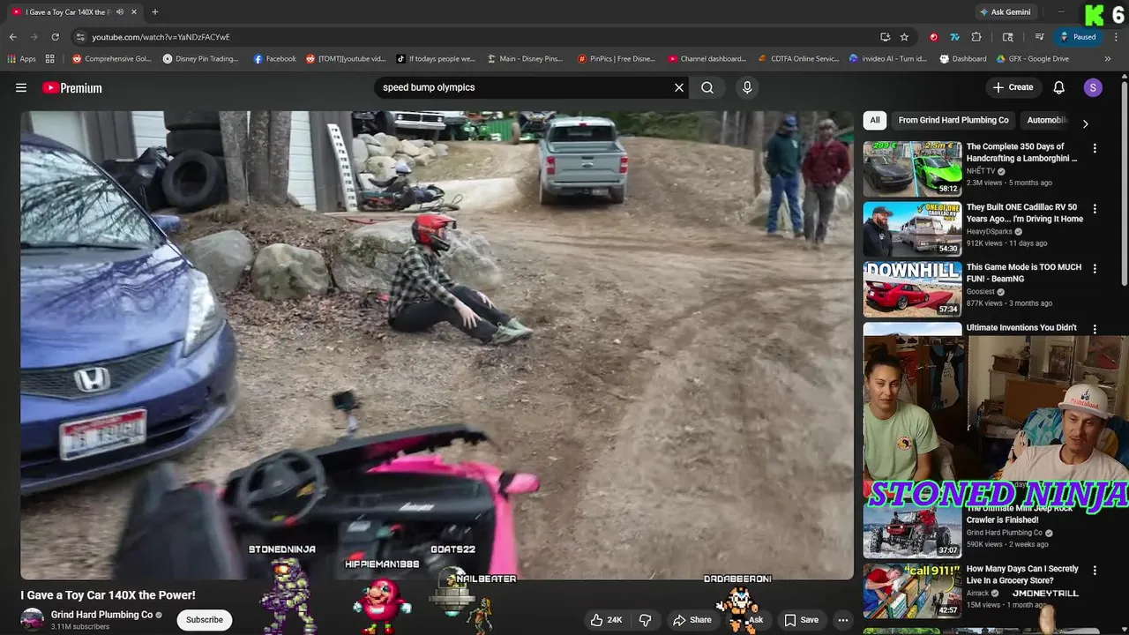Select 'From Grind Hard Plumbing Co' chip
The image size is (1129, 635).
(x=953, y=120)
